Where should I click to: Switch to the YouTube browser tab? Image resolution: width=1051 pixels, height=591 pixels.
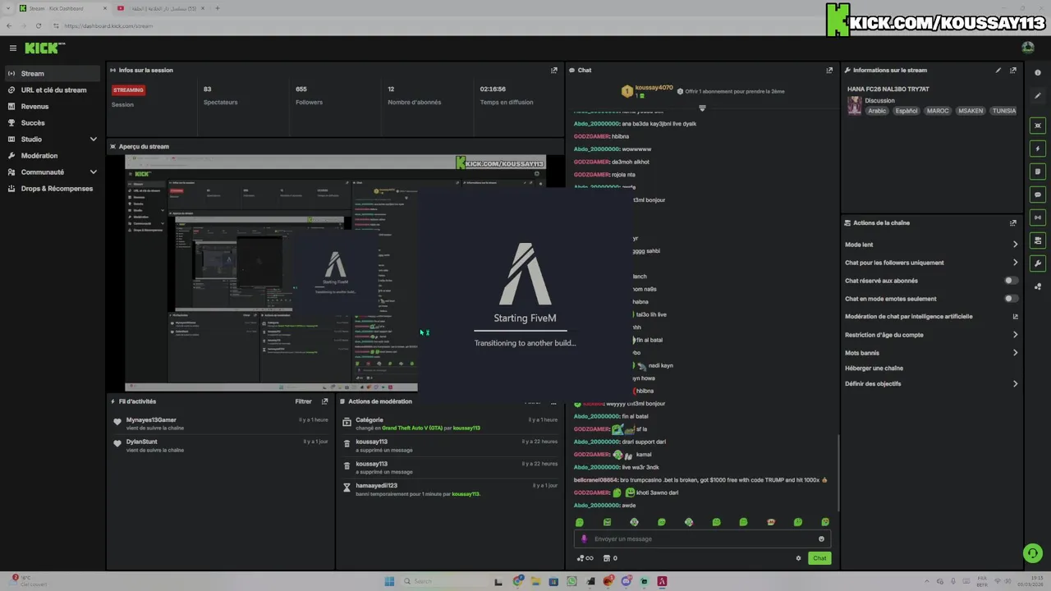pos(161,8)
